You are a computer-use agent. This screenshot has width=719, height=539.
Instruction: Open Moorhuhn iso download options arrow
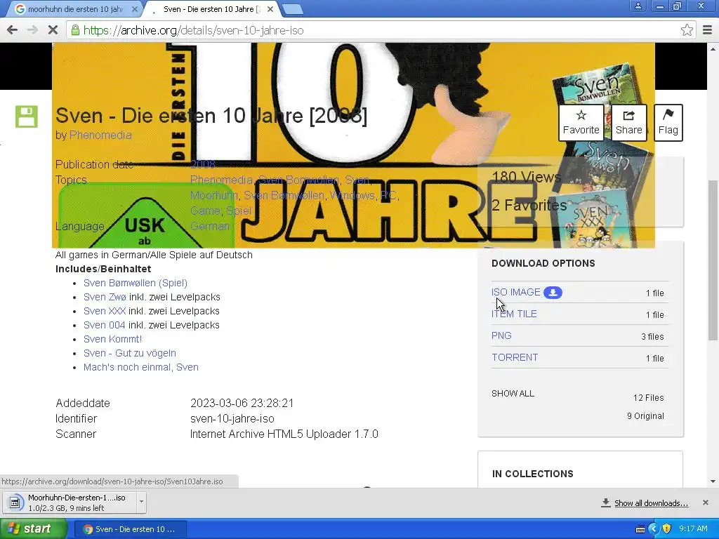(x=141, y=502)
